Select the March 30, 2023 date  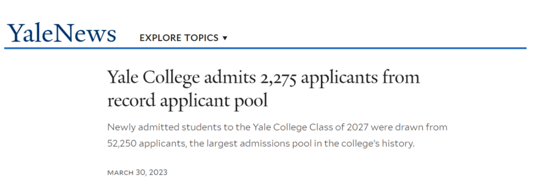point(137,172)
